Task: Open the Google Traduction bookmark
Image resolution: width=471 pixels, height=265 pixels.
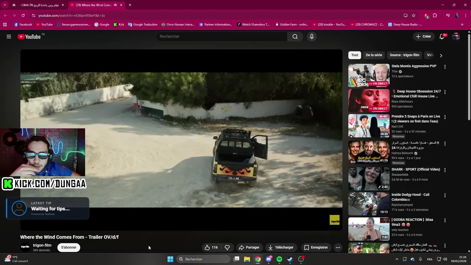Action: pyautogui.click(x=143, y=25)
